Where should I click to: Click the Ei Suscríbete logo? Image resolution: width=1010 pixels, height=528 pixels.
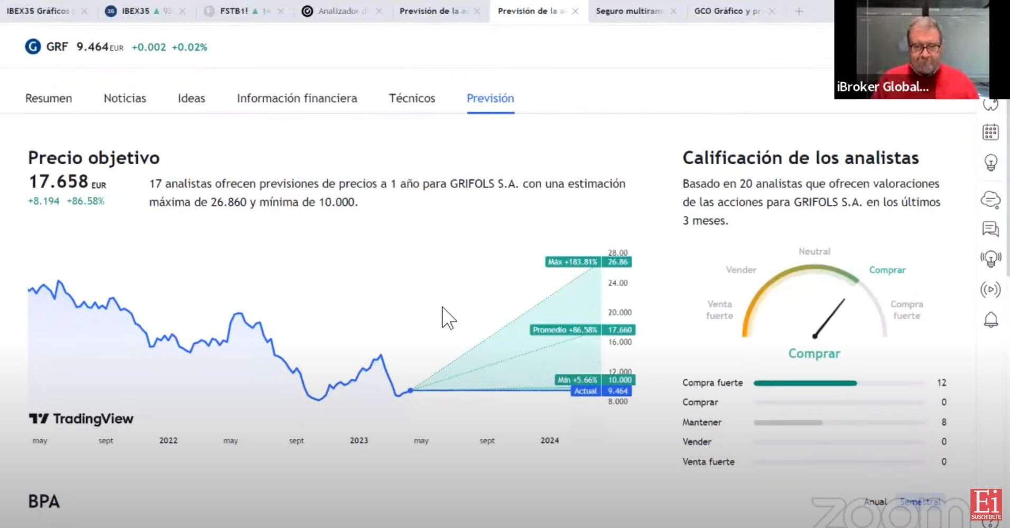(986, 504)
